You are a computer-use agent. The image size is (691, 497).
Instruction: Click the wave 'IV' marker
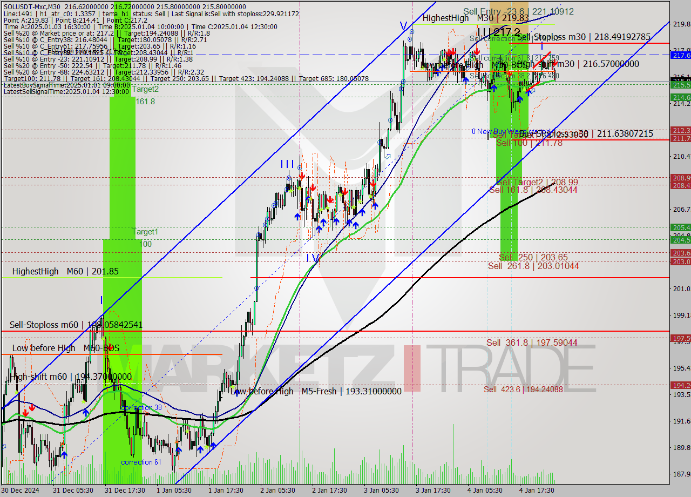[313, 258]
